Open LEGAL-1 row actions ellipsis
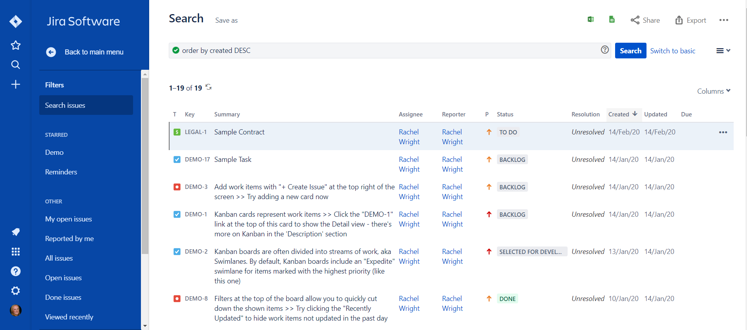 click(x=723, y=132)
